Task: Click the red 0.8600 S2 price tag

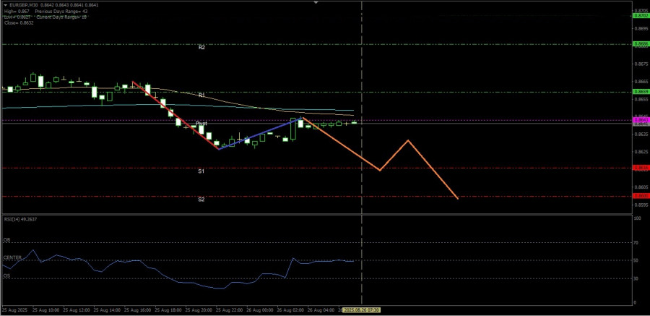Action: pos(641,196)
